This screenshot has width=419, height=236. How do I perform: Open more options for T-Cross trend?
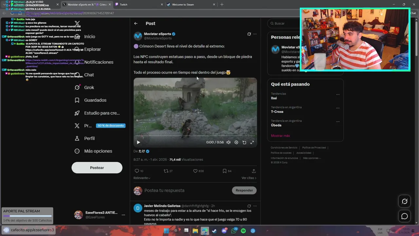pos(338,108)
